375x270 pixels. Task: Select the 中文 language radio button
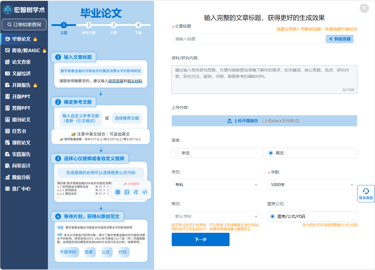(176, 153)
